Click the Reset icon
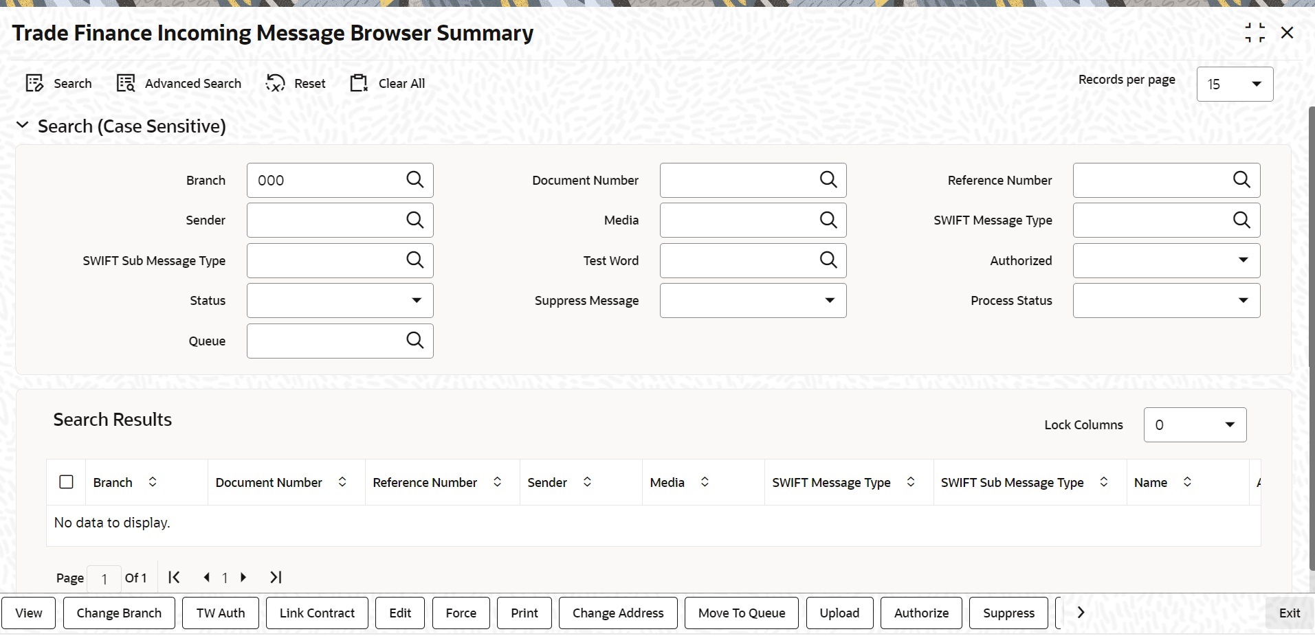The image size is (1315, 636). click(x=275, y=83)
